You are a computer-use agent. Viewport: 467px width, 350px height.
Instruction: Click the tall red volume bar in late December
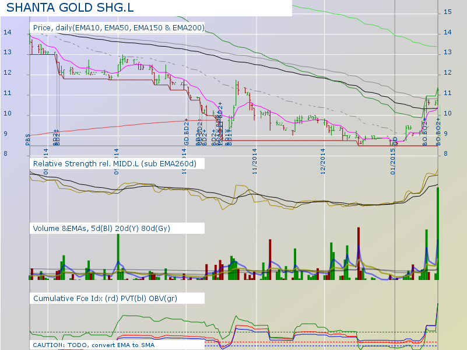click(359, 254)
